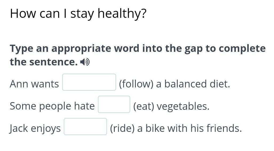
Task: Click the '(follow)' verb hint
Action: coord(136,84)
